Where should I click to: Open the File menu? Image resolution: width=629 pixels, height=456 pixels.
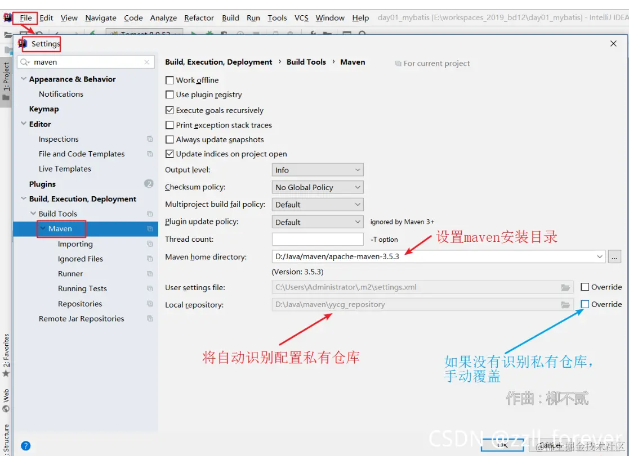pyautogui.click(x=26, y=17)
